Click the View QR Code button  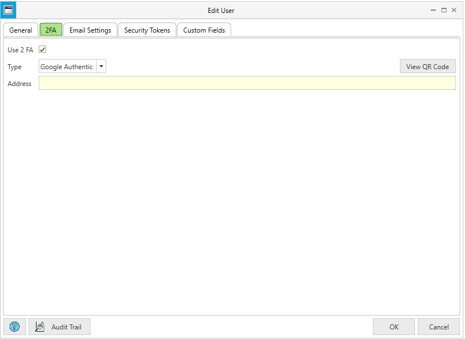tap(427, 66)
